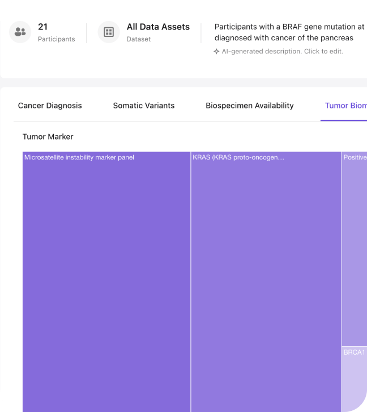Switch to Somatic Variants tab

pos(144,106)
